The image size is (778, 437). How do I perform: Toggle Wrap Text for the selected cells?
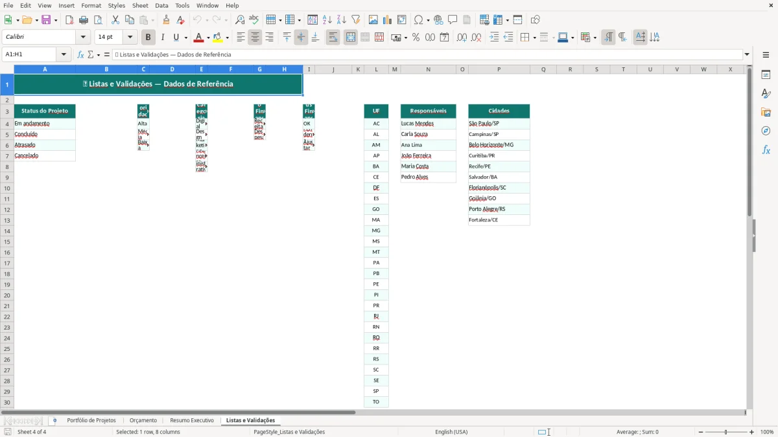click(333, 38)
